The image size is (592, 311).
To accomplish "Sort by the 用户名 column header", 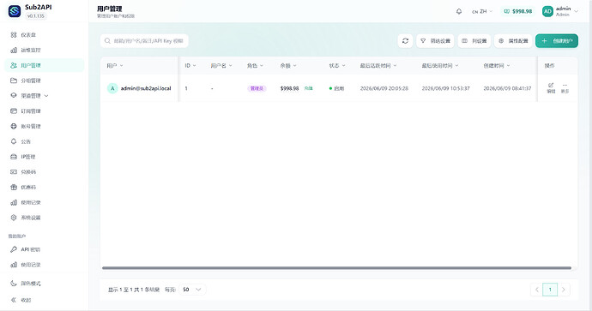I will coord(221,66).
